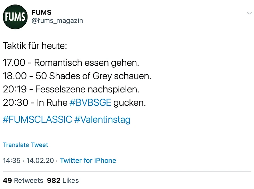Open the FUMS display name profile
The image size is (254, 189).
pos(41,13)
